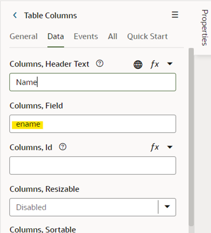
Task: Click the Columns, Field input with ename
Action: pyautogui.click(x=93, y=124)
